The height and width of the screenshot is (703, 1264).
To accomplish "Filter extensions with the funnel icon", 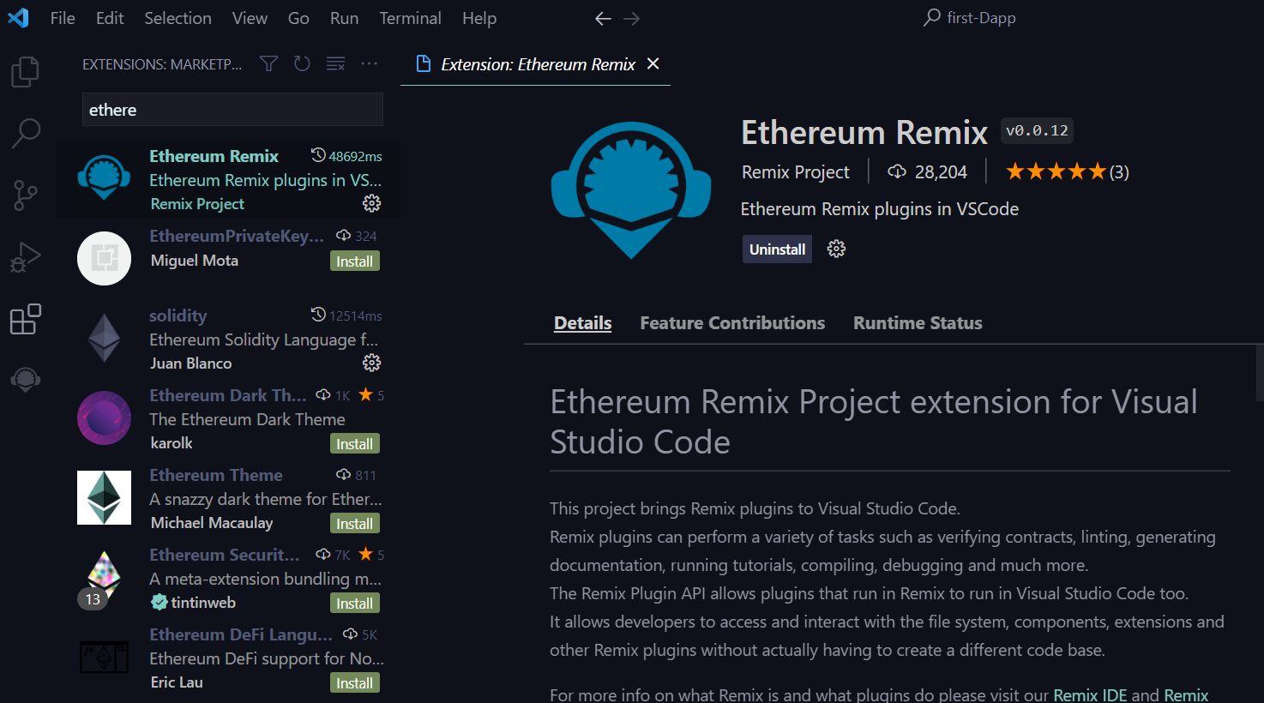I will (x=268, y=63).
